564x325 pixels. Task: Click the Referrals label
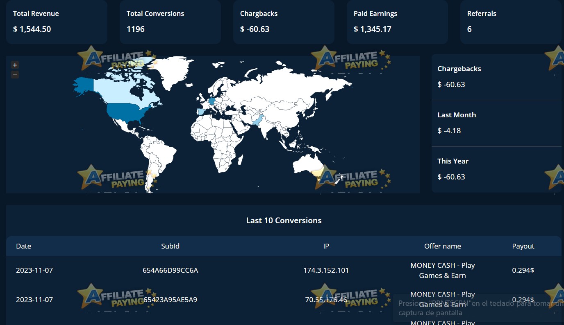(482, 13)
